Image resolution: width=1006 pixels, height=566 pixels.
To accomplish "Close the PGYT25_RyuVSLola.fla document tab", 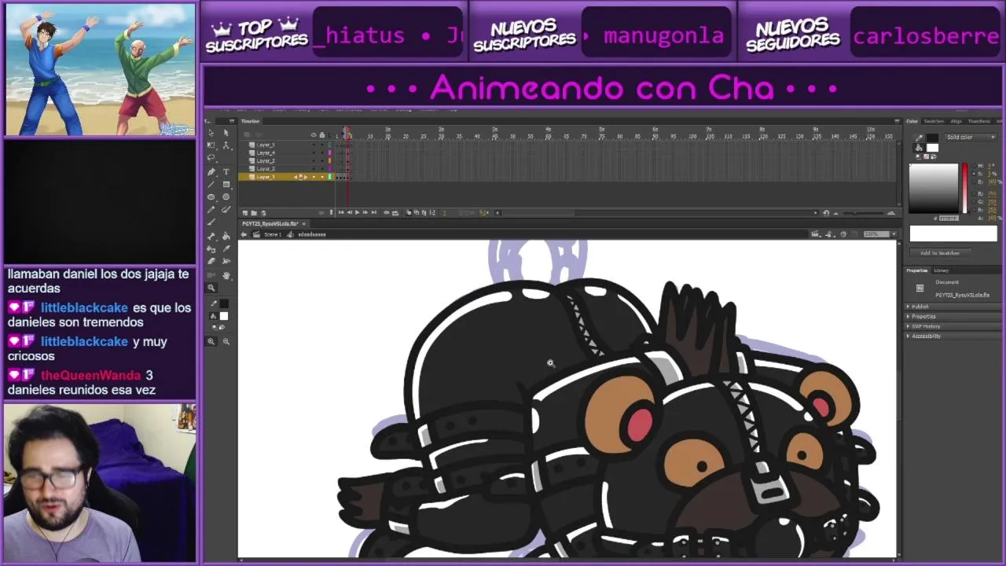I will (x=303, y=224).
